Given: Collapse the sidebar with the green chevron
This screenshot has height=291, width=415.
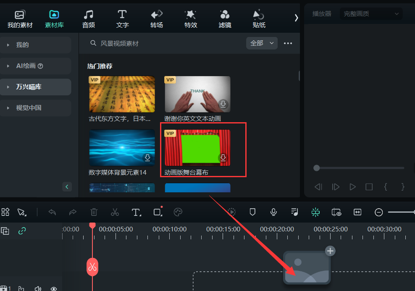Looking at the screenshot, I should tap(67, 186).
